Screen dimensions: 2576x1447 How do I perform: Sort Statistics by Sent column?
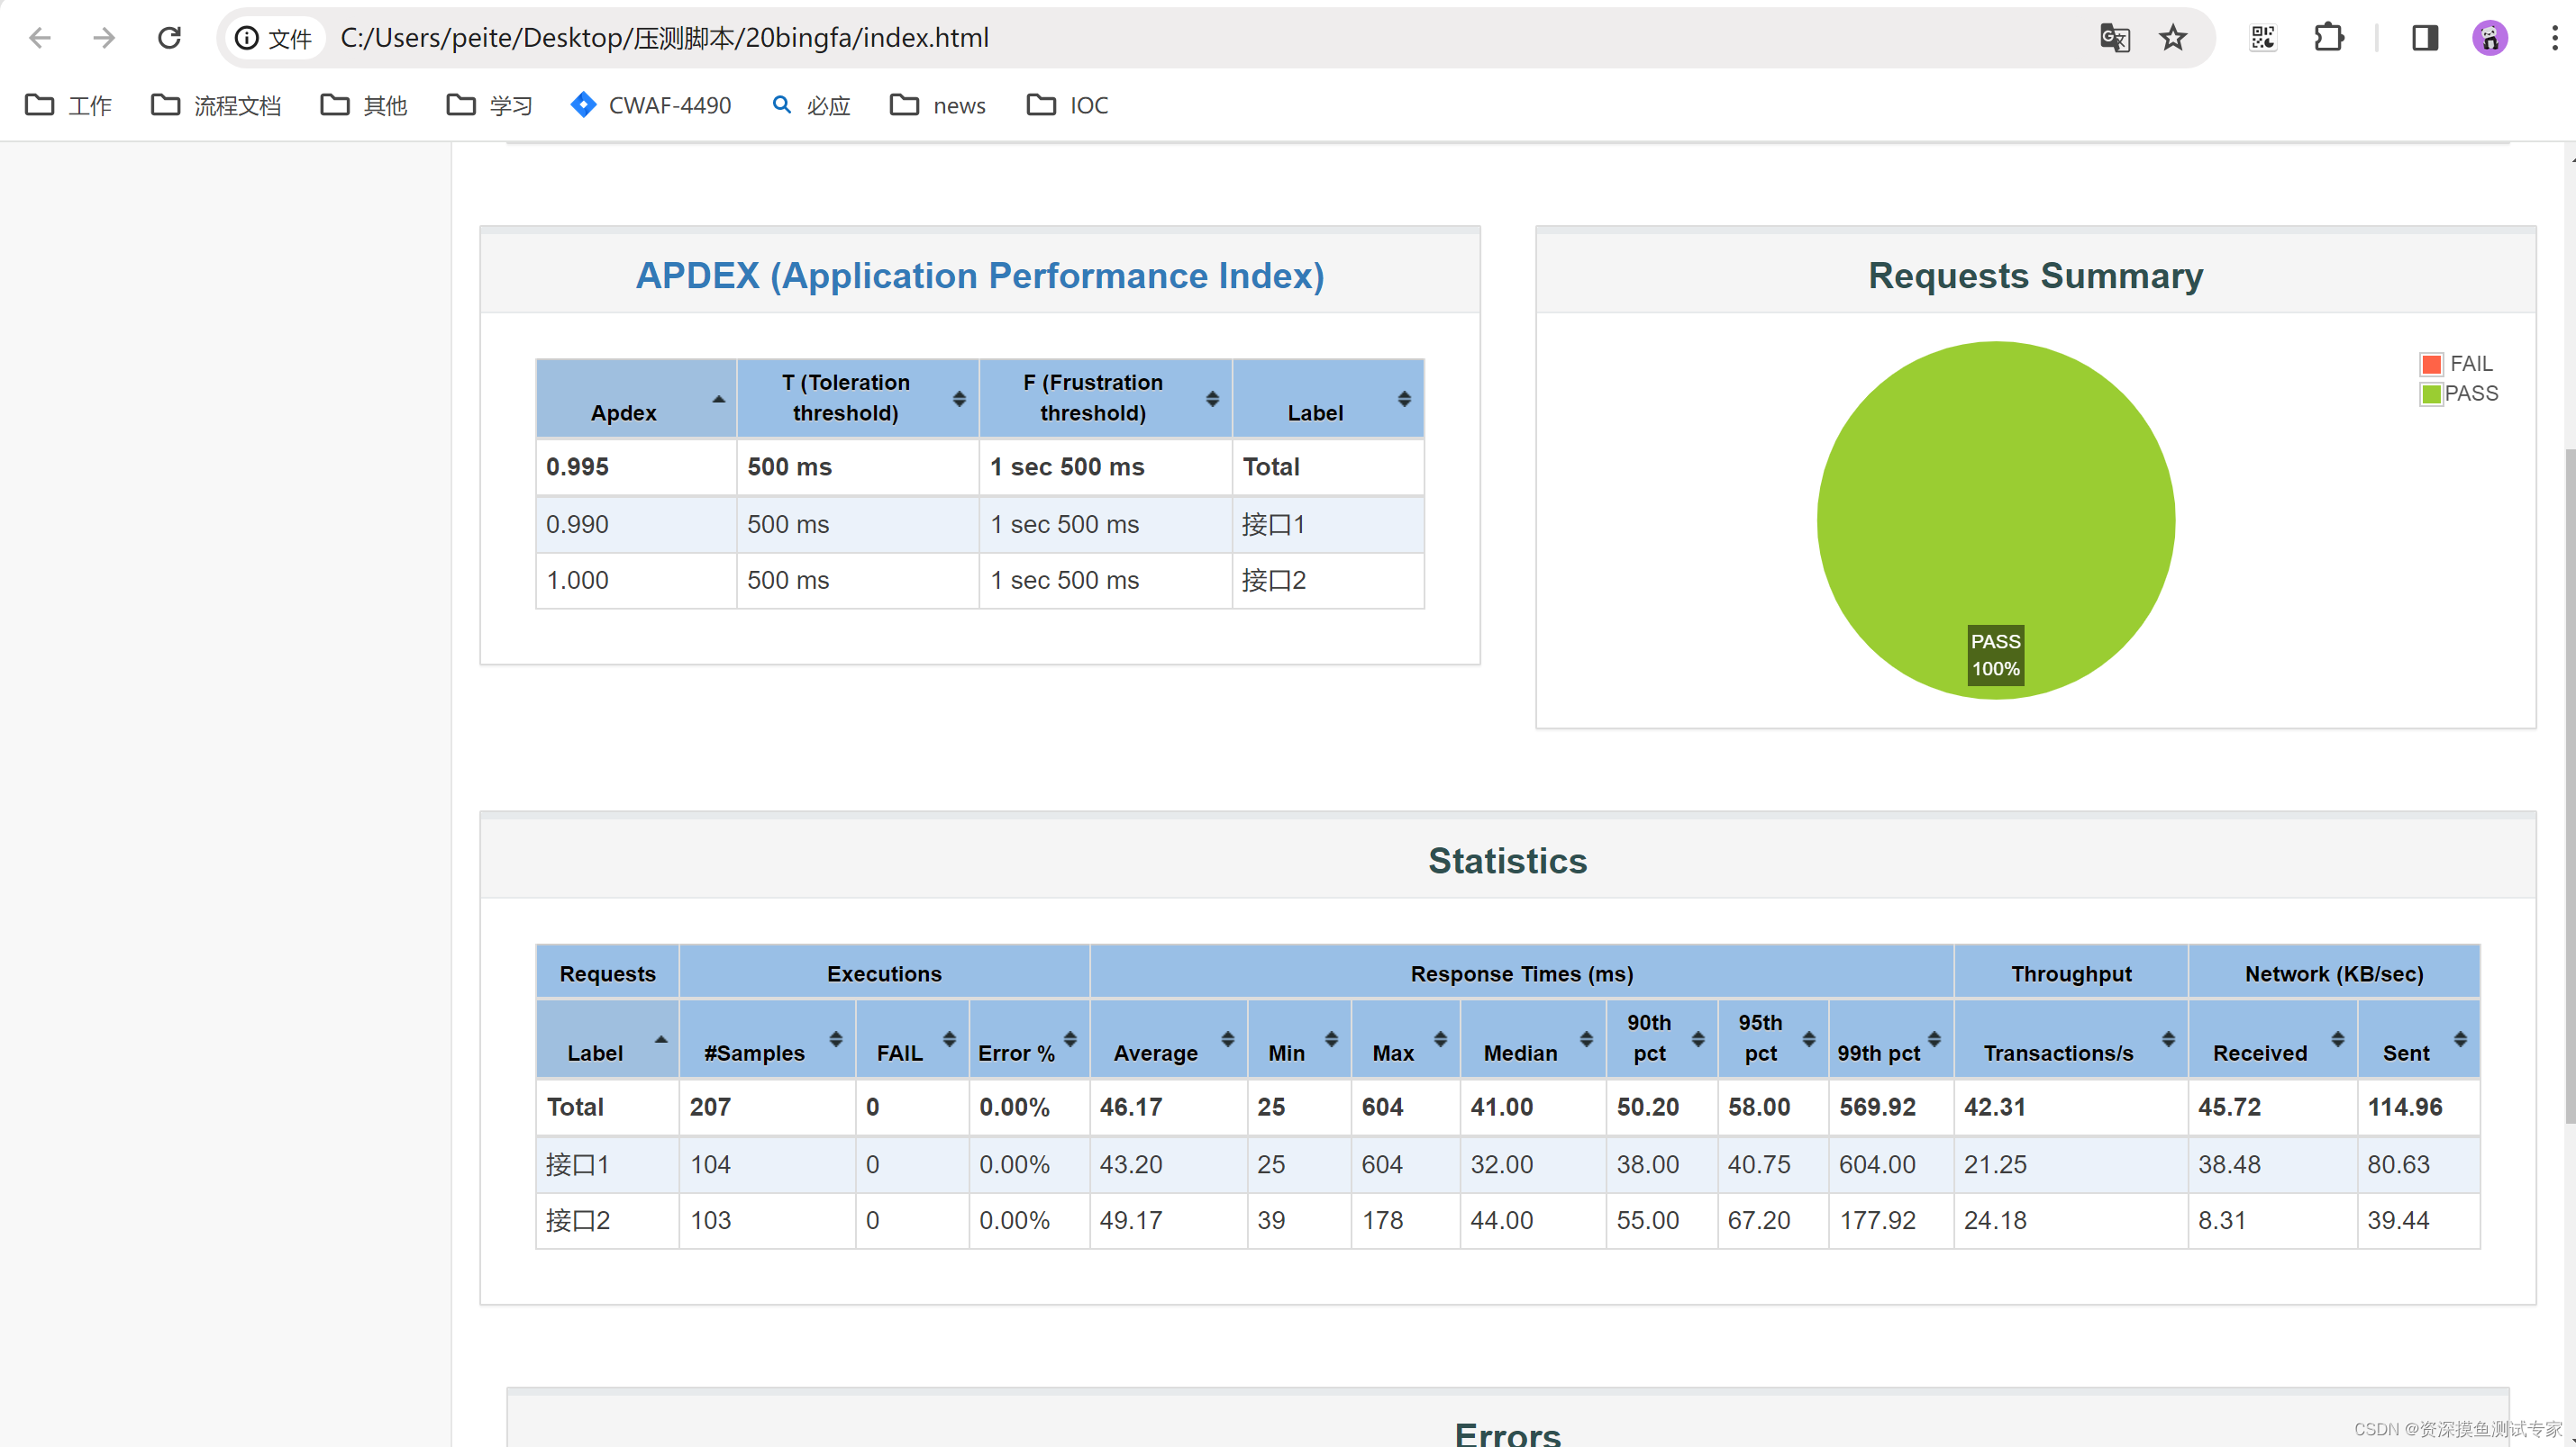tap(2419, 1039)
